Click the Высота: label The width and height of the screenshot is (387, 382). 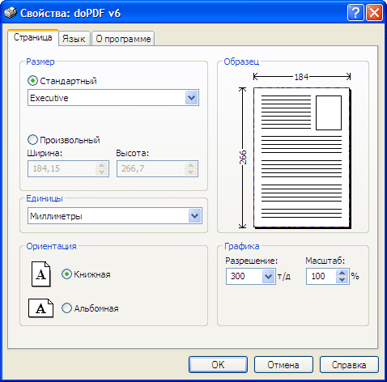pyautogui.click(x=133, y=153)
